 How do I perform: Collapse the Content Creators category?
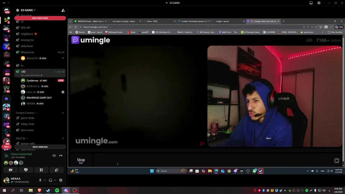pyautogui.click(x=26, y=113)
